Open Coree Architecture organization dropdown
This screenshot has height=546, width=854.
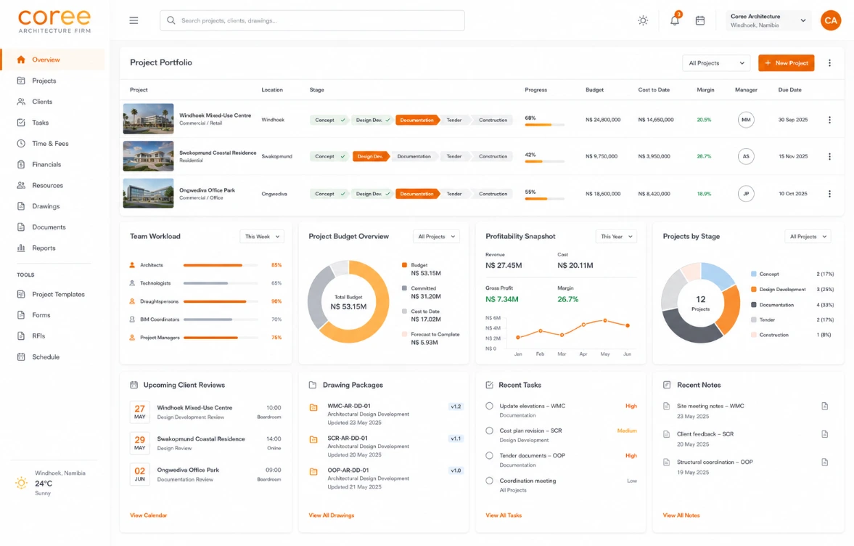pos(768,21)
